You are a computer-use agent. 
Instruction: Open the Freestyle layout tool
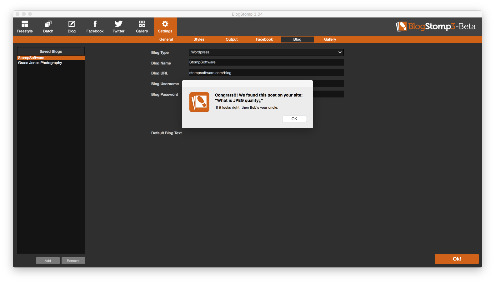click(x=25, y=27)
